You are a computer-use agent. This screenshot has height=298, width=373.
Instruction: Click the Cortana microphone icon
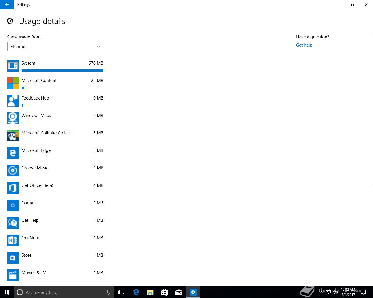108,292
